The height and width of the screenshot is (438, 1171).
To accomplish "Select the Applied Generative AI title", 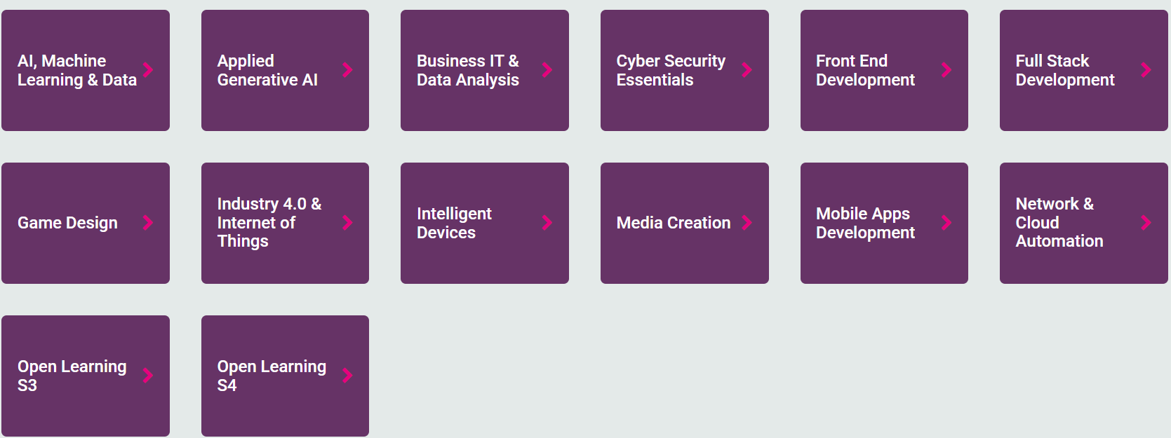I will tap(267, 70).
